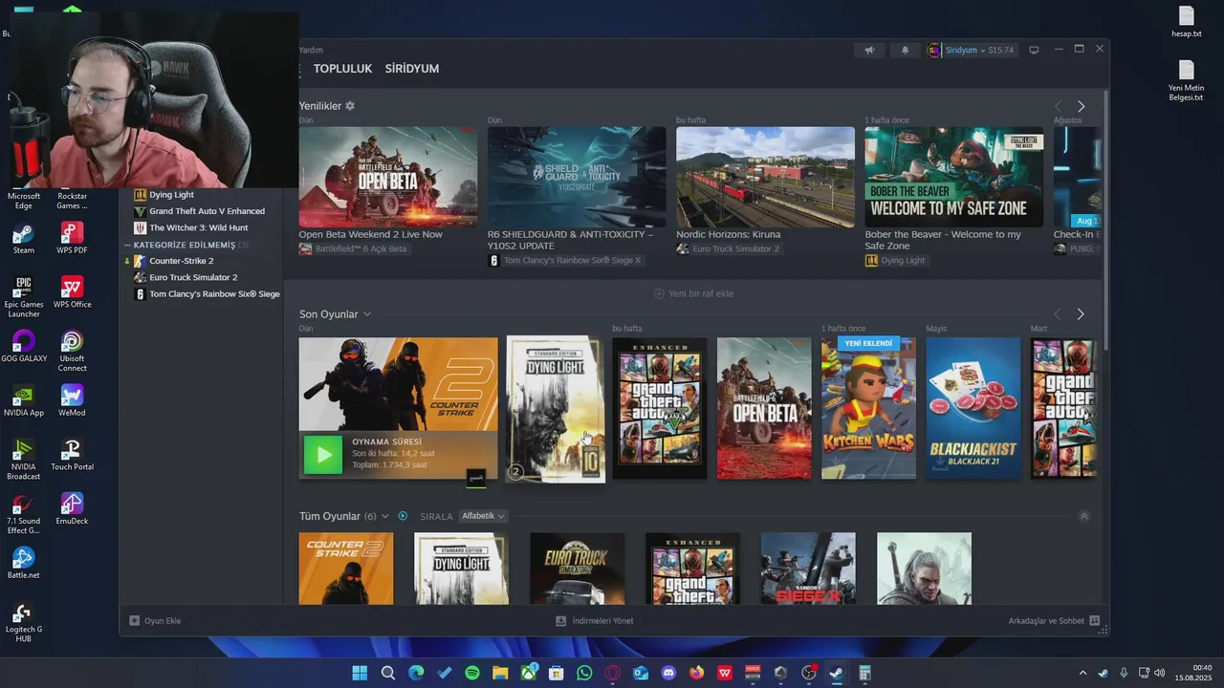Show hidden system tray icons chevron
The height and width of the screenshot is (688, 1224).
click(1083, 673)
